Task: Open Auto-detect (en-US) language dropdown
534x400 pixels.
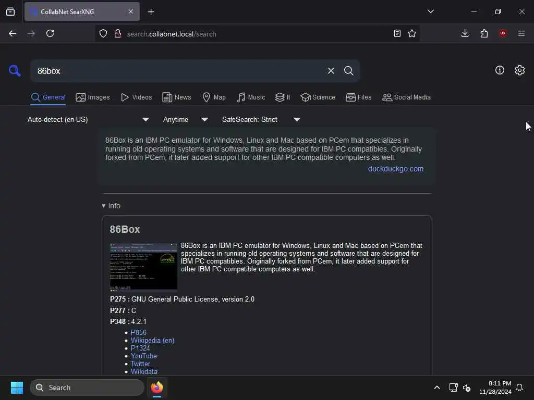Action: 88,119
